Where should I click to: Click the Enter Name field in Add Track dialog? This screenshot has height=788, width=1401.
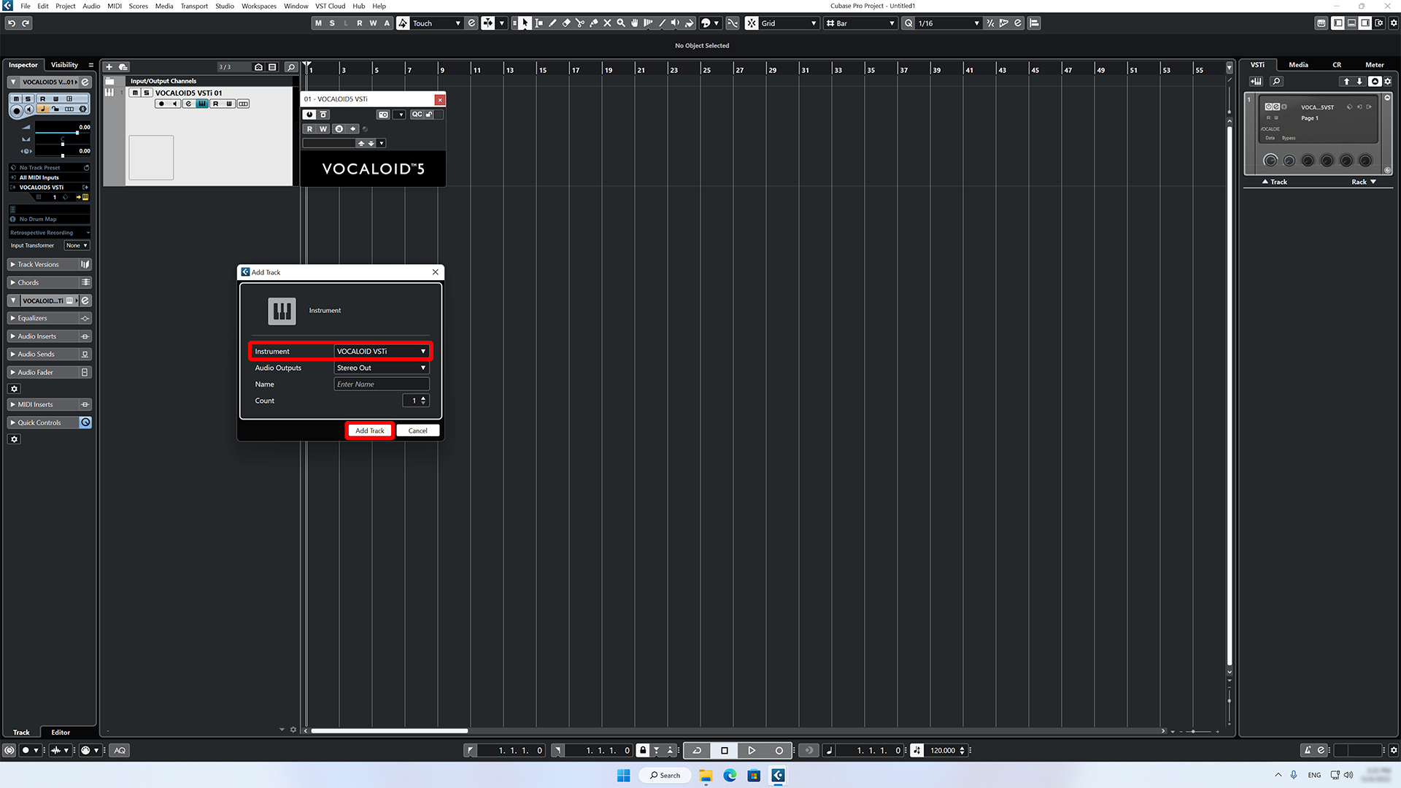[x=381, y=384]
